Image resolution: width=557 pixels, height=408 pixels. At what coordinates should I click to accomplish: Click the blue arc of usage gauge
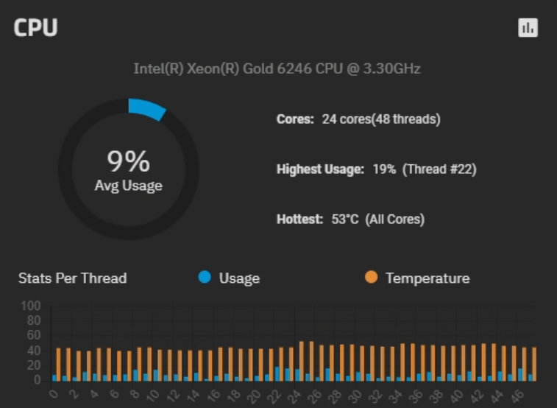tap(147, 109)
